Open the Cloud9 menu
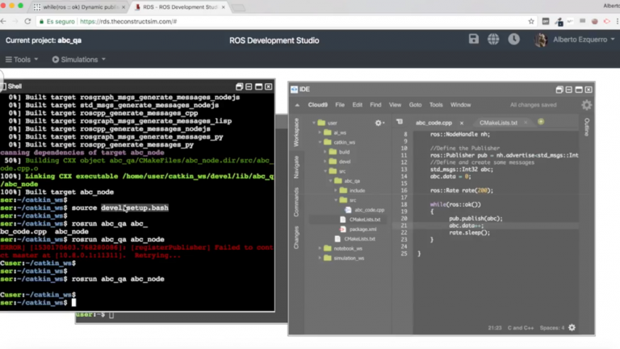The height and width of the screenshot is (349, 620). pyautogui.click(x=317, y=105)
